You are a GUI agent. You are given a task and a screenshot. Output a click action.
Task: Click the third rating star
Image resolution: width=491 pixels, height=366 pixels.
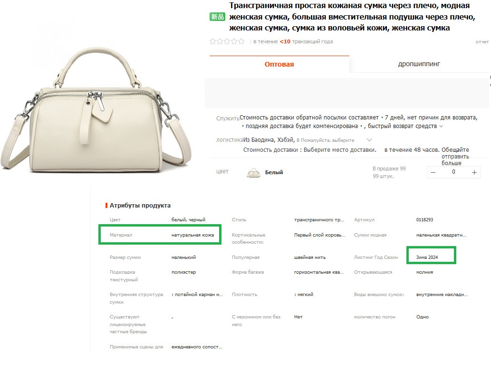(227, 41)
